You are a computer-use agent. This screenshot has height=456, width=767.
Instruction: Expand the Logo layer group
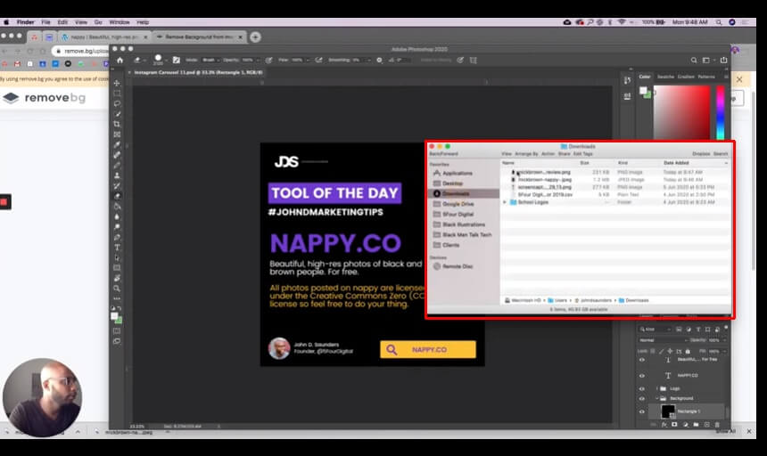click(656, 388)
